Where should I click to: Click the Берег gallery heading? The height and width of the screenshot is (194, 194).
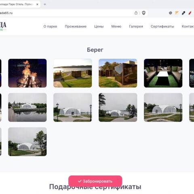coord(95,50)
